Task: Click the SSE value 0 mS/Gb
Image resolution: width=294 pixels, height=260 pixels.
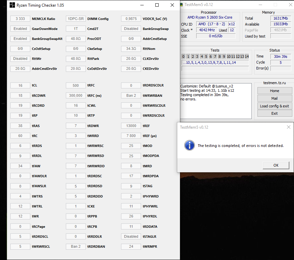Action: coord(216,36)
